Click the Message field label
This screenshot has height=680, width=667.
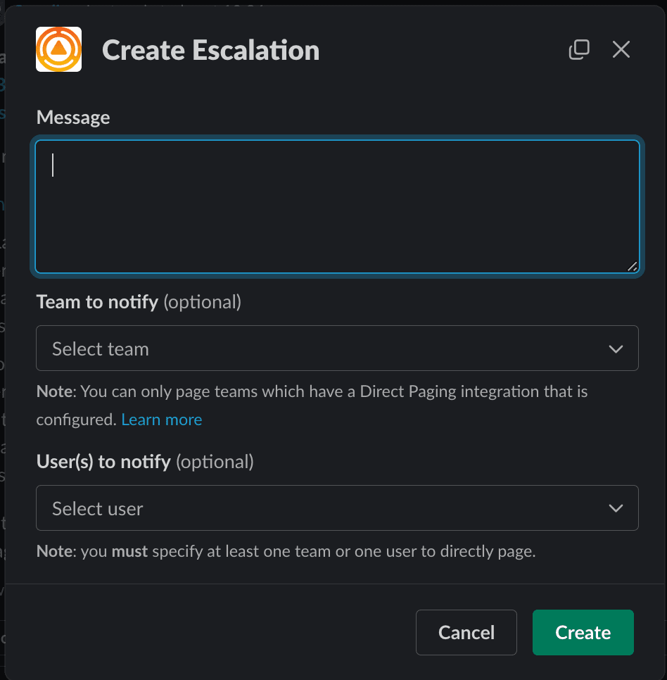(73, 117)
